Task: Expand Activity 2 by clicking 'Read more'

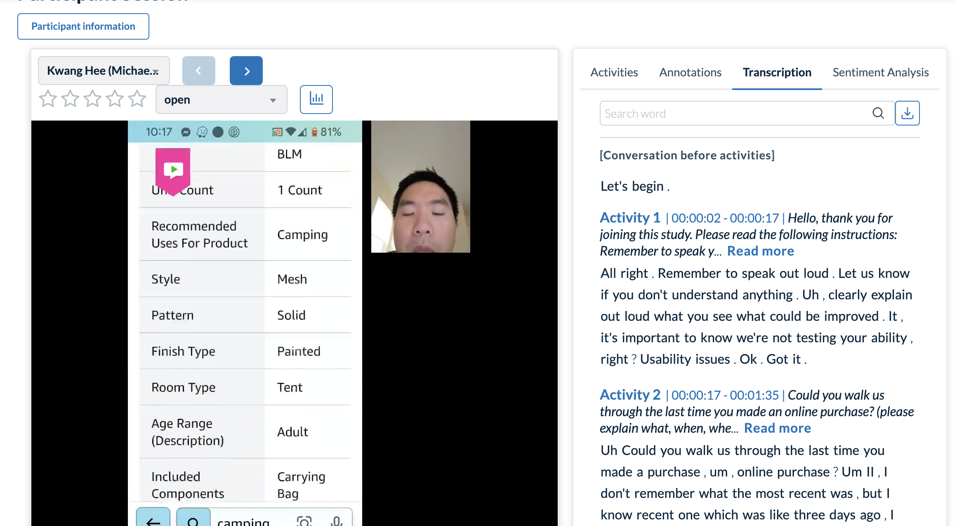Action: (x=777, y=428)
